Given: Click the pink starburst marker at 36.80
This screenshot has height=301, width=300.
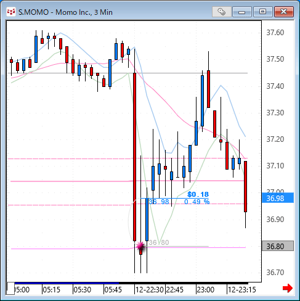Looking at the screenshot, I should (x=140, y=245).
